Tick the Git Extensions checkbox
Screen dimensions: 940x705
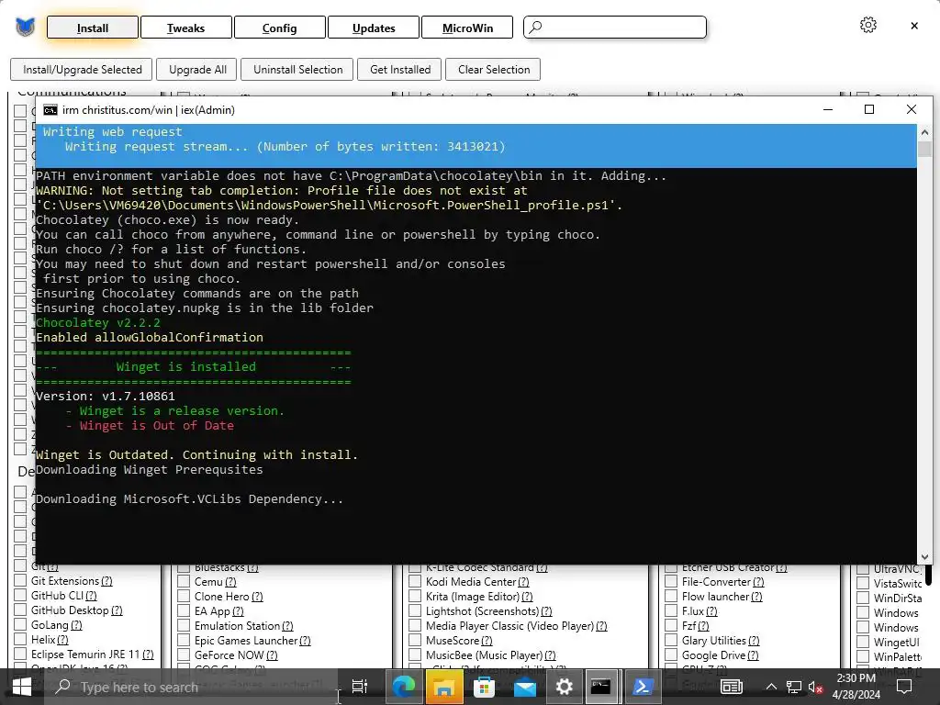(x=20, y=580)
